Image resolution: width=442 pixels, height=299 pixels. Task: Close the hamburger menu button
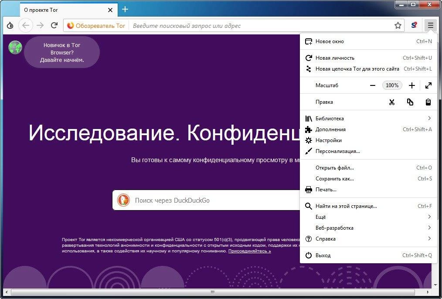pyautogui.click(x=430, y=26)
